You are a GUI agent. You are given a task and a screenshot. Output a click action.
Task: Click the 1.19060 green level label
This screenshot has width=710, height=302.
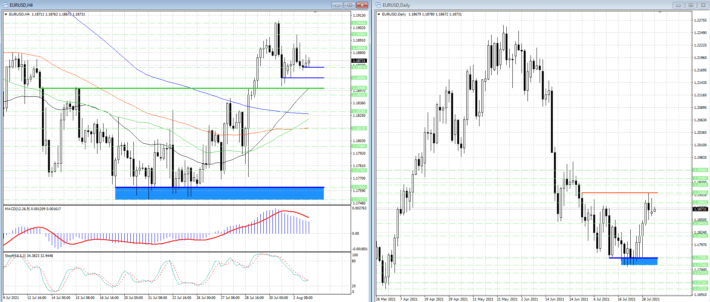359,23
